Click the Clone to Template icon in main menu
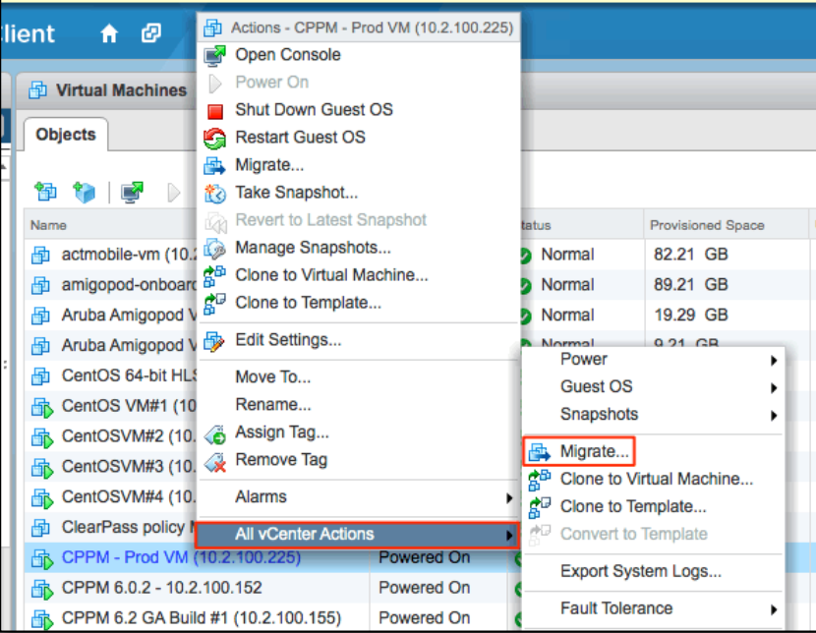The image size is (816, 633). (214, 304)
